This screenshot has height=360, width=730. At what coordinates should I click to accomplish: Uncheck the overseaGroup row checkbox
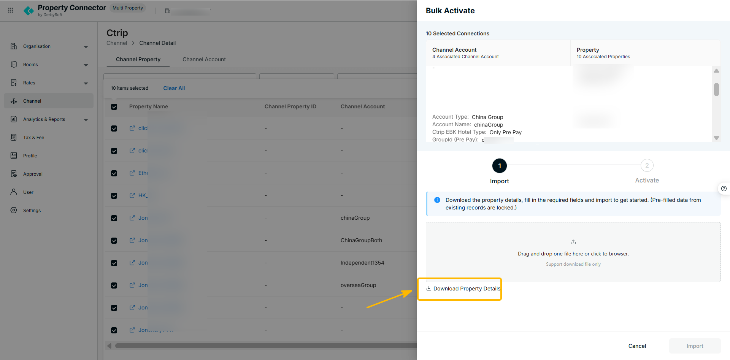tap(114, 285)
